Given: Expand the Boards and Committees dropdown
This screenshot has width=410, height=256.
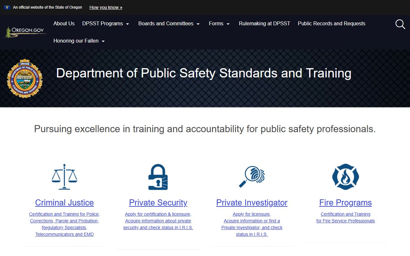Looking at the screenshot, I should pos(169,24).
